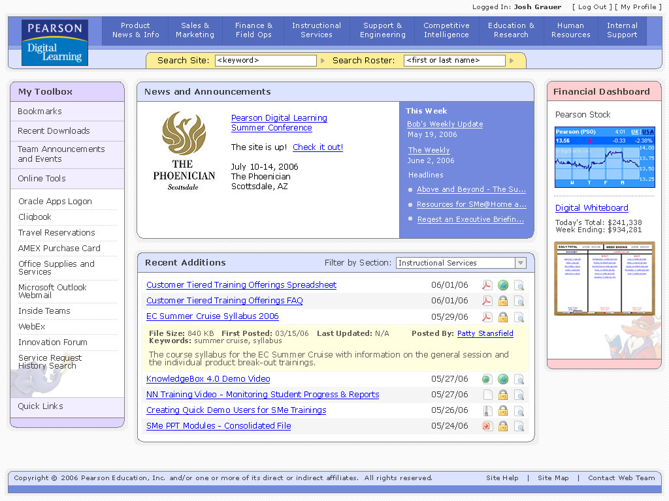This screenshot has width=669, height=501.
Task: Open the Competitive Intelligence tab
Action: (x=446, y=31)
